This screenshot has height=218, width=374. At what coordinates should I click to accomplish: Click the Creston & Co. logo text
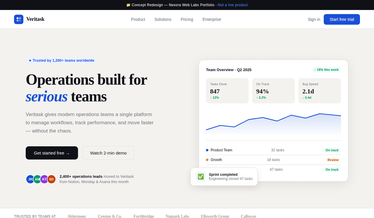pyautogui.click(x=110, y=216)
